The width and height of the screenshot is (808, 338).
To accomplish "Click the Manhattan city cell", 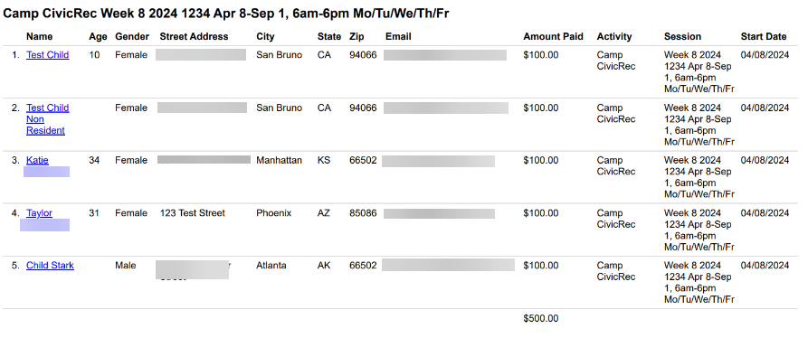I will [279, 161].
